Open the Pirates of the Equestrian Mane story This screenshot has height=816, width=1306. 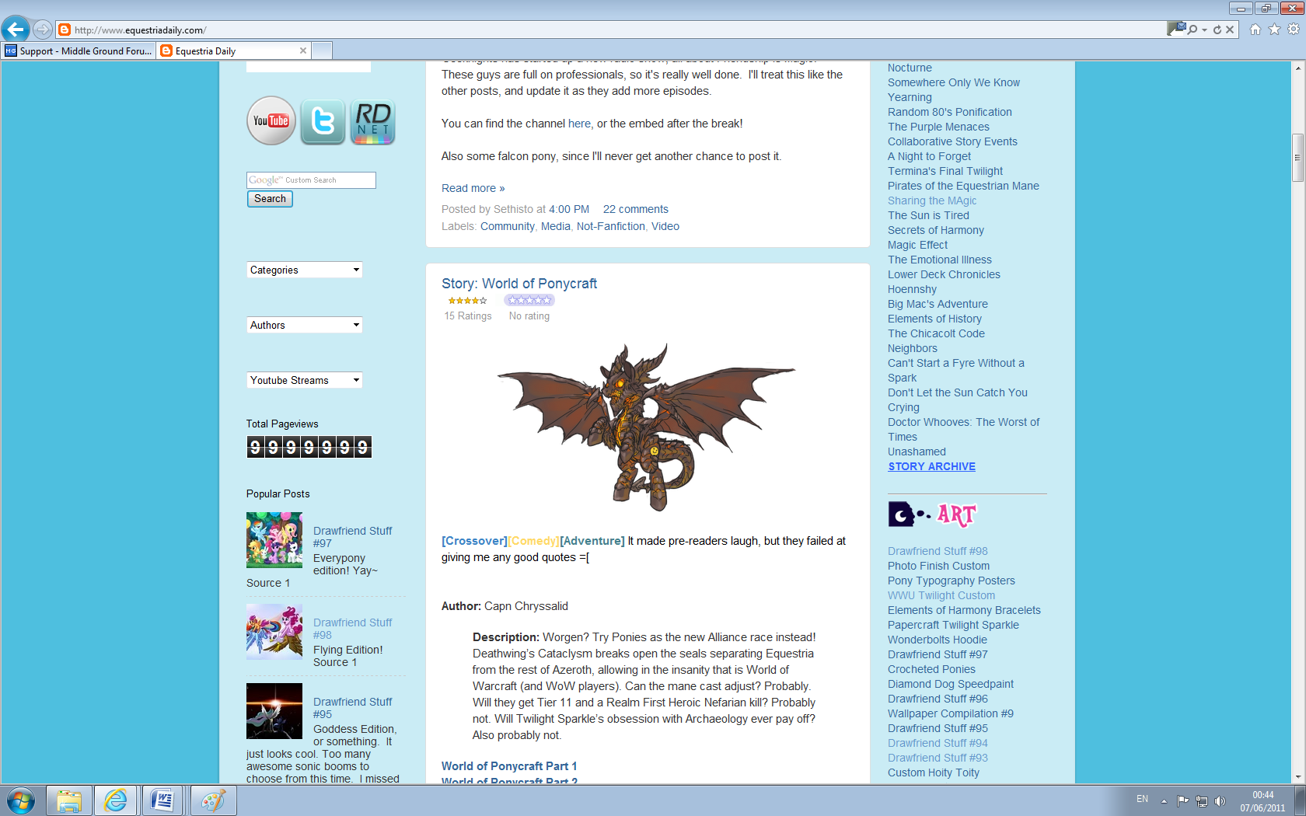pyautogui.click(x=963, y=186)
